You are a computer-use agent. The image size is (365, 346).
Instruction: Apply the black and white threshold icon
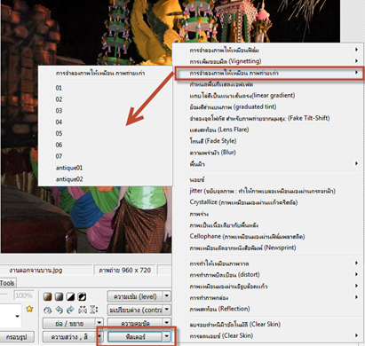(x=70, y=296)
